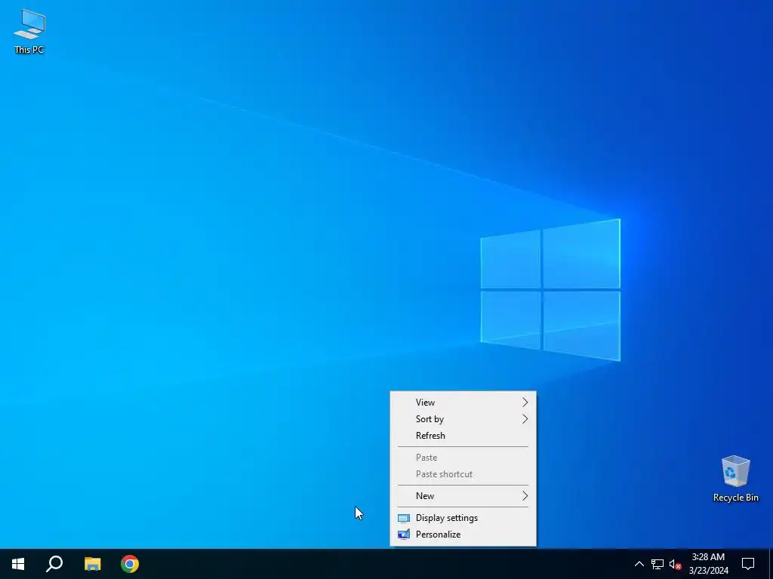Open the Action Center notifications icon
The width and height of the screenshot is (773, 579).
click(x=748, y=564)
